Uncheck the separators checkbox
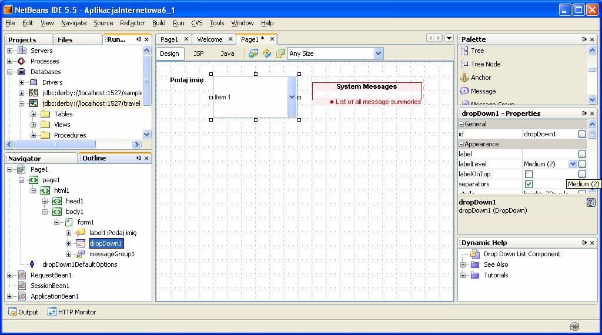The image size is (602, 335). [x=529, y=184]
